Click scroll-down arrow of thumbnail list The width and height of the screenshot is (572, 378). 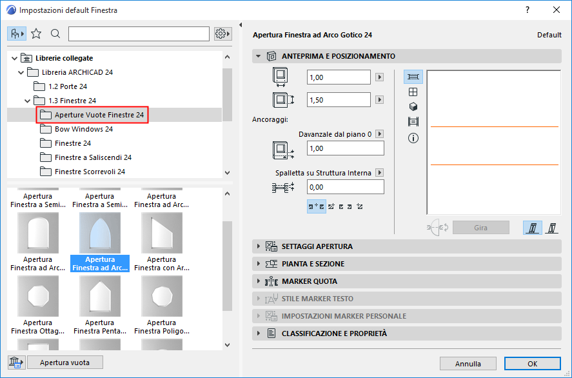click(228, 345)
